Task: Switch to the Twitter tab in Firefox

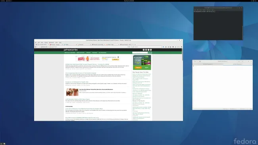Action: (x=70, y=44)
